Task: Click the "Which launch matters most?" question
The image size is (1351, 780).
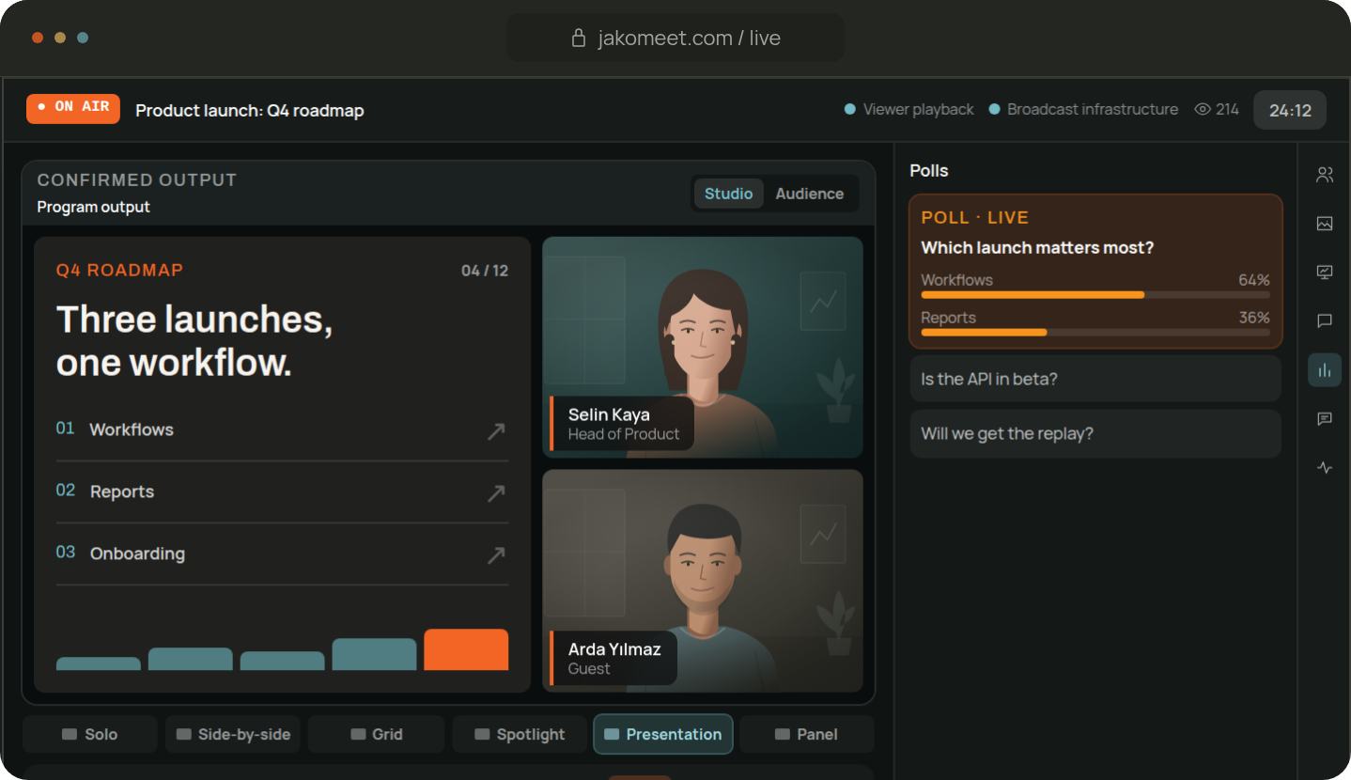Action: pos(1037,247)
